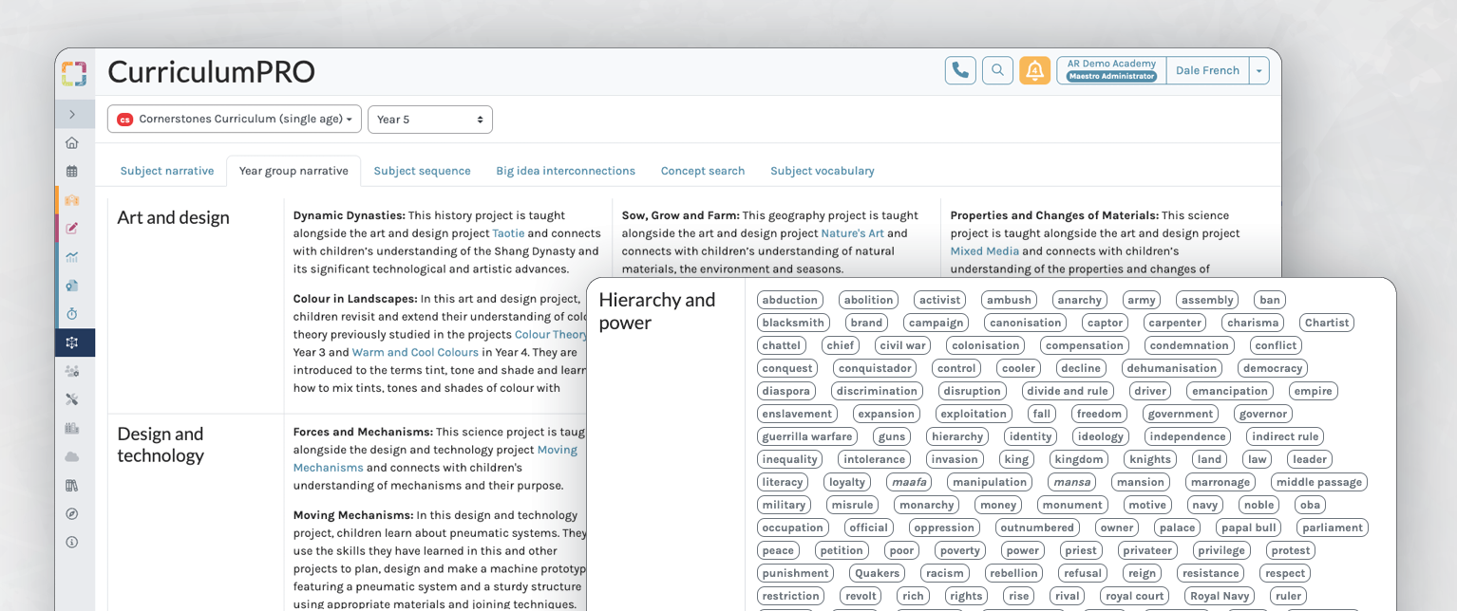The image size is (1457, 611).
Task: Click the info icon in sidebar
Action: point(72,543)
